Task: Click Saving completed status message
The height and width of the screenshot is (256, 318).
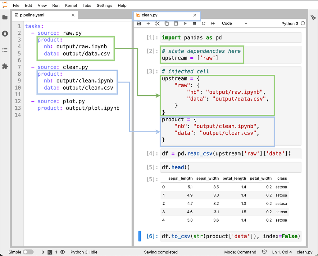Action: tap(161, 252)
